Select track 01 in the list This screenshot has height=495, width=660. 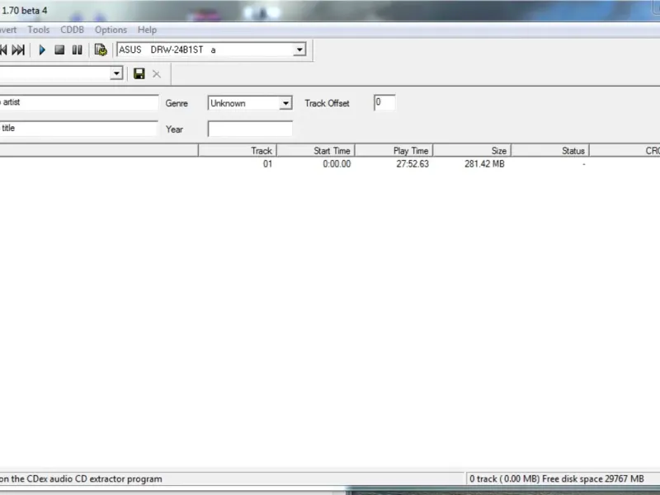tap(267, 163)
